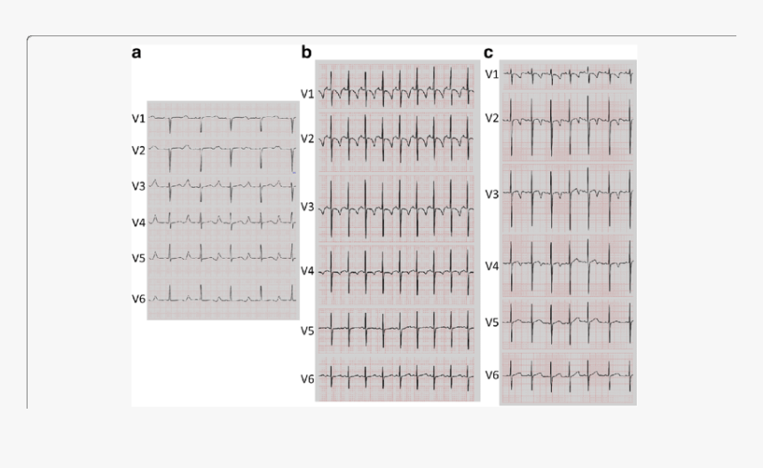Click the panel label "b"
The width and height of the screenshot is (763, 468).
point(306,52)
